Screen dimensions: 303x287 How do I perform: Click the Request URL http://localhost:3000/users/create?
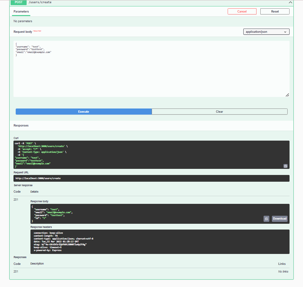[38, 178]
